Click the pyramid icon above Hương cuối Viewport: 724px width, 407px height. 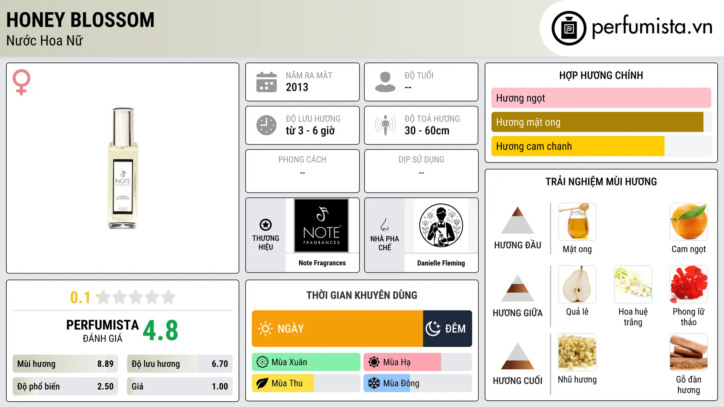[x=518, y=356]
